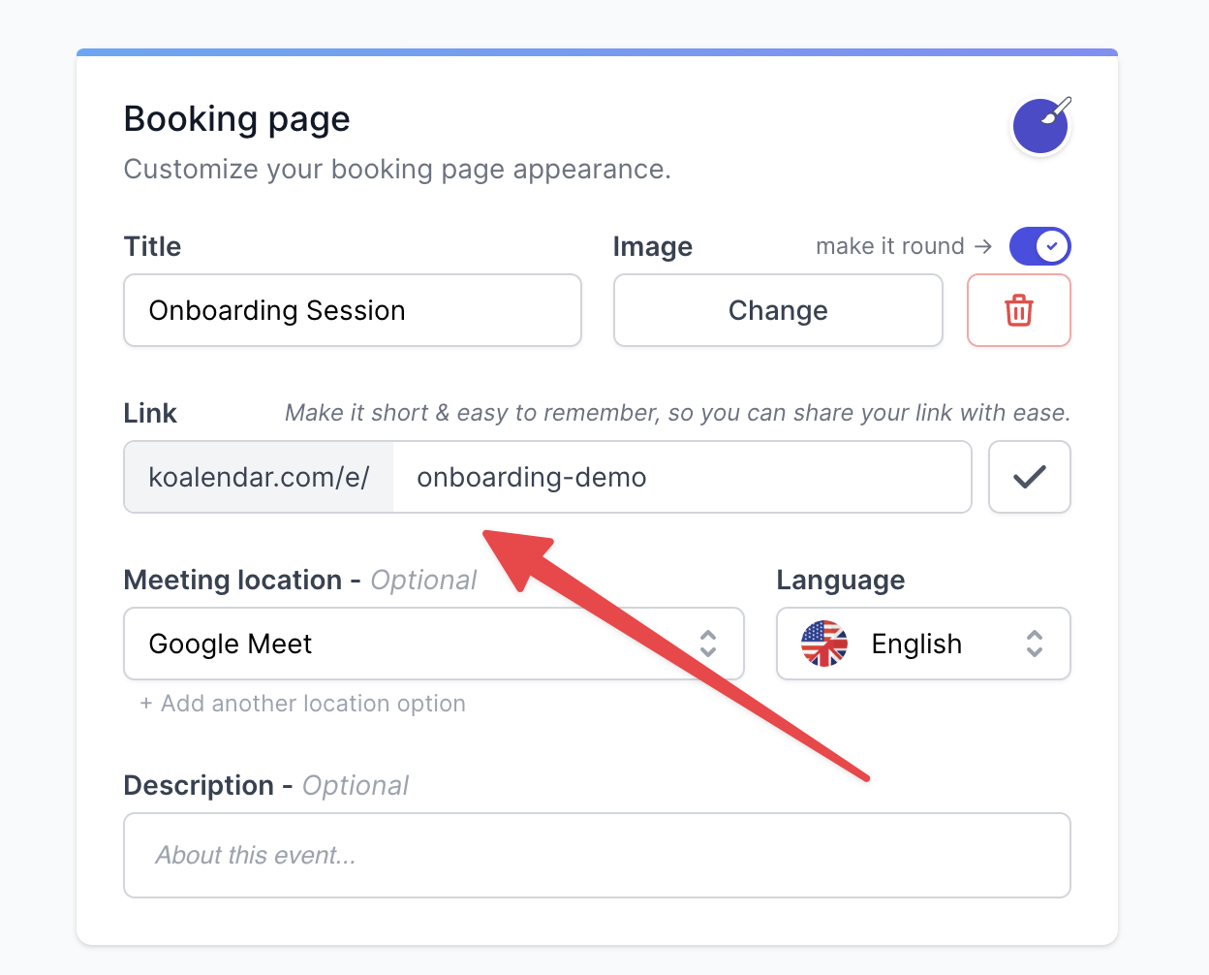Click the up-down arrows in Google Meet field

click(708, 644)
